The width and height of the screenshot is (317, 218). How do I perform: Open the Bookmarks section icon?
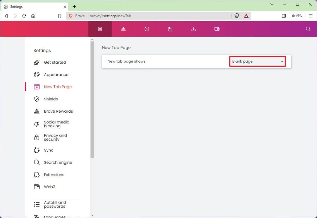click(x=170, y=29)
